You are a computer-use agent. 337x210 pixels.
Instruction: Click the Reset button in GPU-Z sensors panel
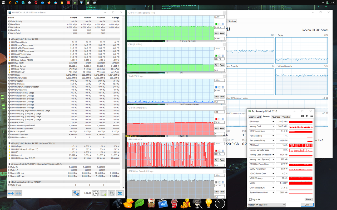click(x=308, y=199)
